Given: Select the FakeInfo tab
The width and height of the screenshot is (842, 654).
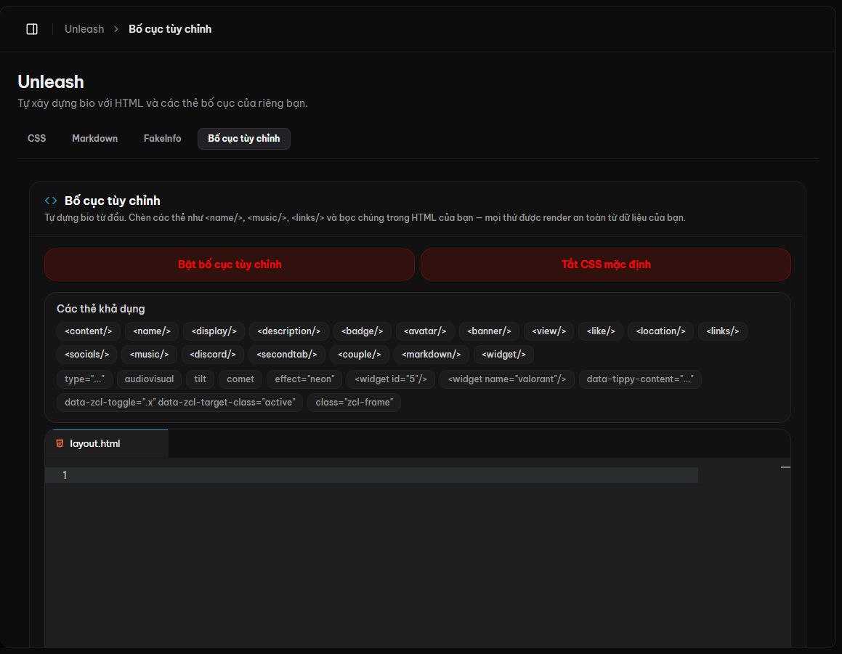Looking at the screenshot, I should (x=162, y=139).
